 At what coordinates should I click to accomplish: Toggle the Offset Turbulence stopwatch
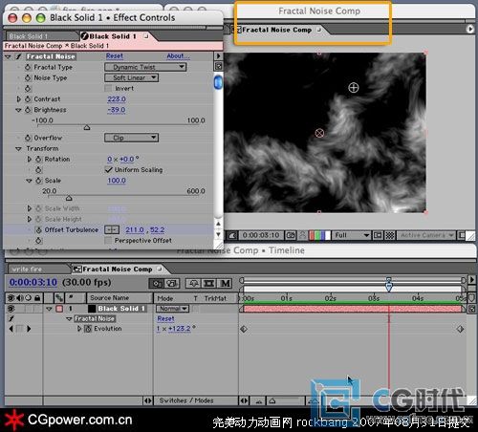(38, 229)
